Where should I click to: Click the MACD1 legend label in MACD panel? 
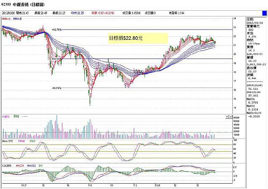pos(20,166)
